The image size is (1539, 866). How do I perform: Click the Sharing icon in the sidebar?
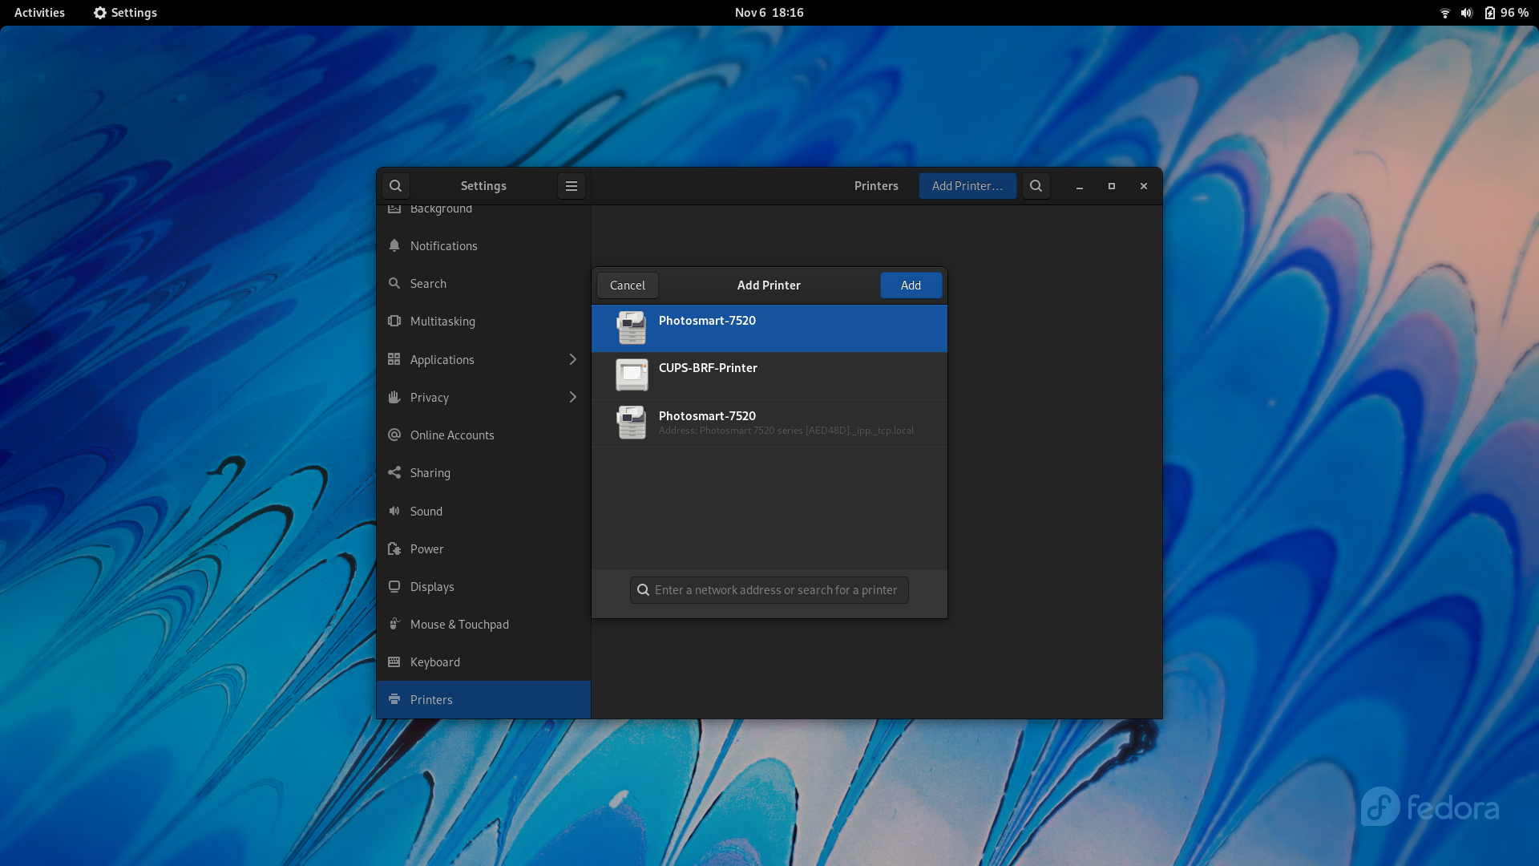(394, 472)
